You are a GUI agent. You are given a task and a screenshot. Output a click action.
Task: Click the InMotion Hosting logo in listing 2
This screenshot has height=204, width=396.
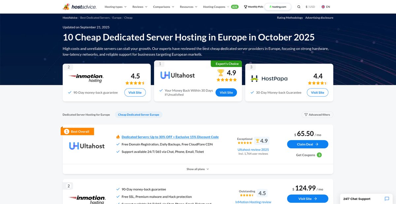[87, 199]
